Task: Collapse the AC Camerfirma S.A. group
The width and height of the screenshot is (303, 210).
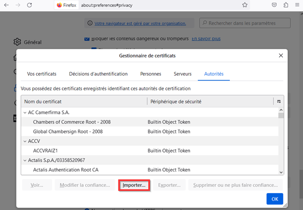Action: tap(26, 112)
